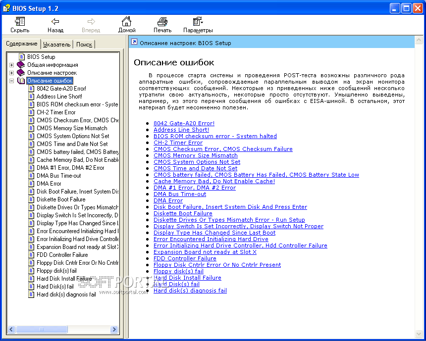426x341 pixels.
Task: Open the Домой home page icon
Action: pos(127,21)
